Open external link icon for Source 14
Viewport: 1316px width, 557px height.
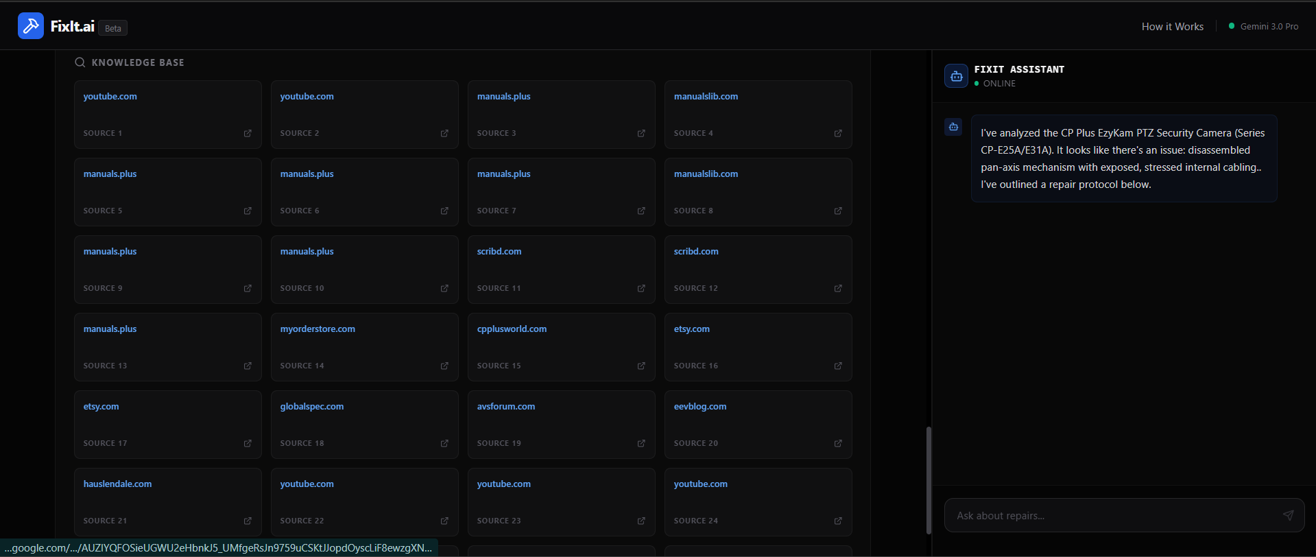tap(444, 366)
